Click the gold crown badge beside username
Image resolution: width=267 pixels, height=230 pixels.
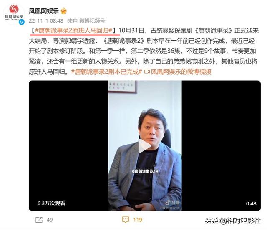[64, 11]
